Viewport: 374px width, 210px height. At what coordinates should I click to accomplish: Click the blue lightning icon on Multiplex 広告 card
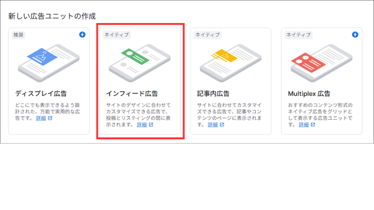coord(355,34)
